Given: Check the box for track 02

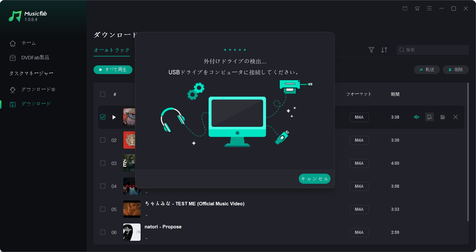Looking at the screenshot, I should 103,140.
